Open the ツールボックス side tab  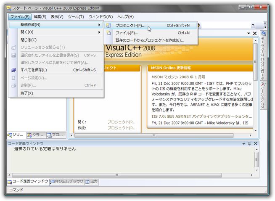[x=263, y=95]
